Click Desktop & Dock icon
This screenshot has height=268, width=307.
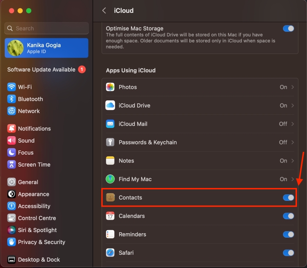11,259
